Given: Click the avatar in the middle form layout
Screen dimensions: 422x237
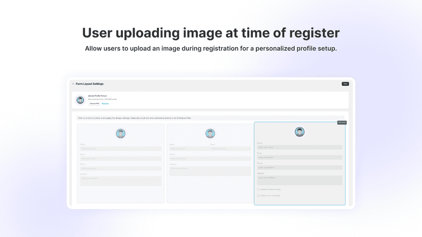Looking at the screenshot, I should coord(210,133).
